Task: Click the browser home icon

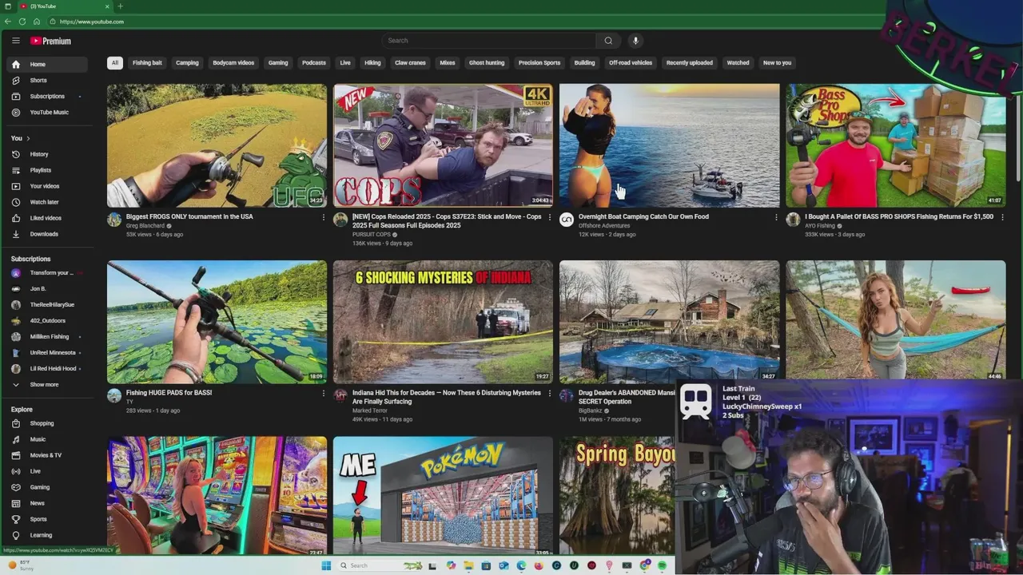Action: click(36, 22)
